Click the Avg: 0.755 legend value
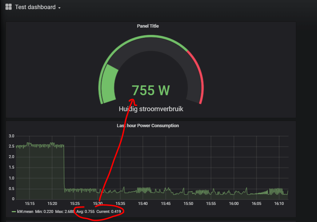This screenshot has width=317, height=222. pyautogui.click(x=85, y=211)
